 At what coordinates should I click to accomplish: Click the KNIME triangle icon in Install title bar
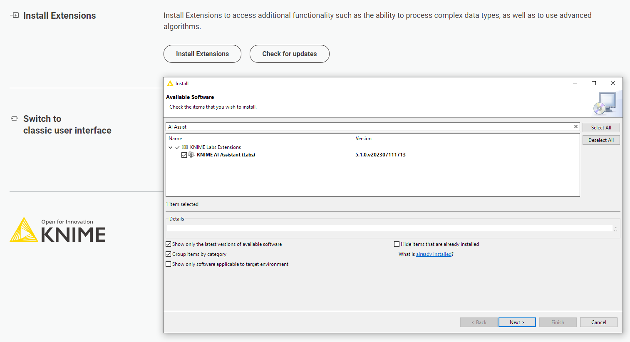[170, 84]
